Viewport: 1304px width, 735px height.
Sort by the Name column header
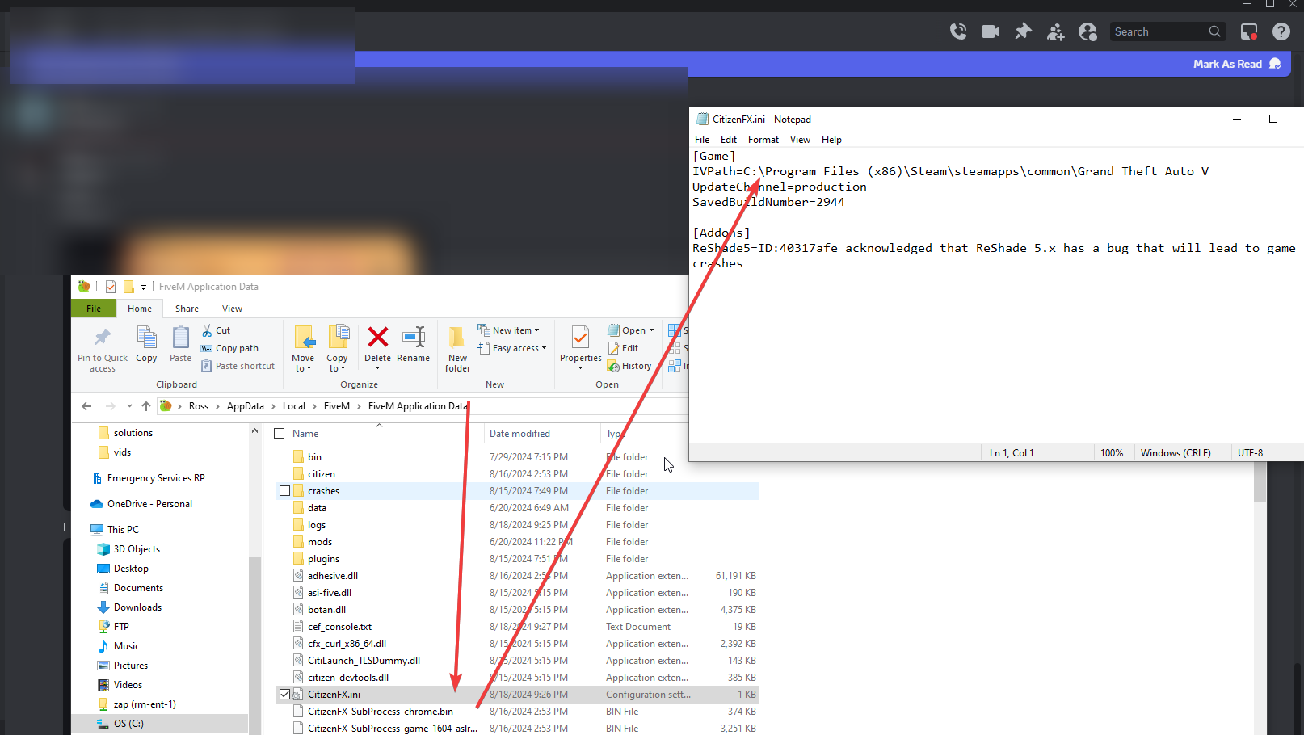(x=305, y=434)
